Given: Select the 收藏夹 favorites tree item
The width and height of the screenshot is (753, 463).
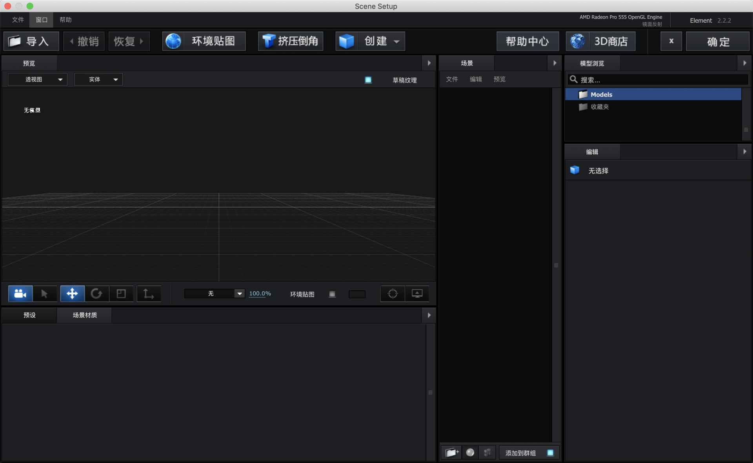Looking at the screenshot, I should point(653,107).
